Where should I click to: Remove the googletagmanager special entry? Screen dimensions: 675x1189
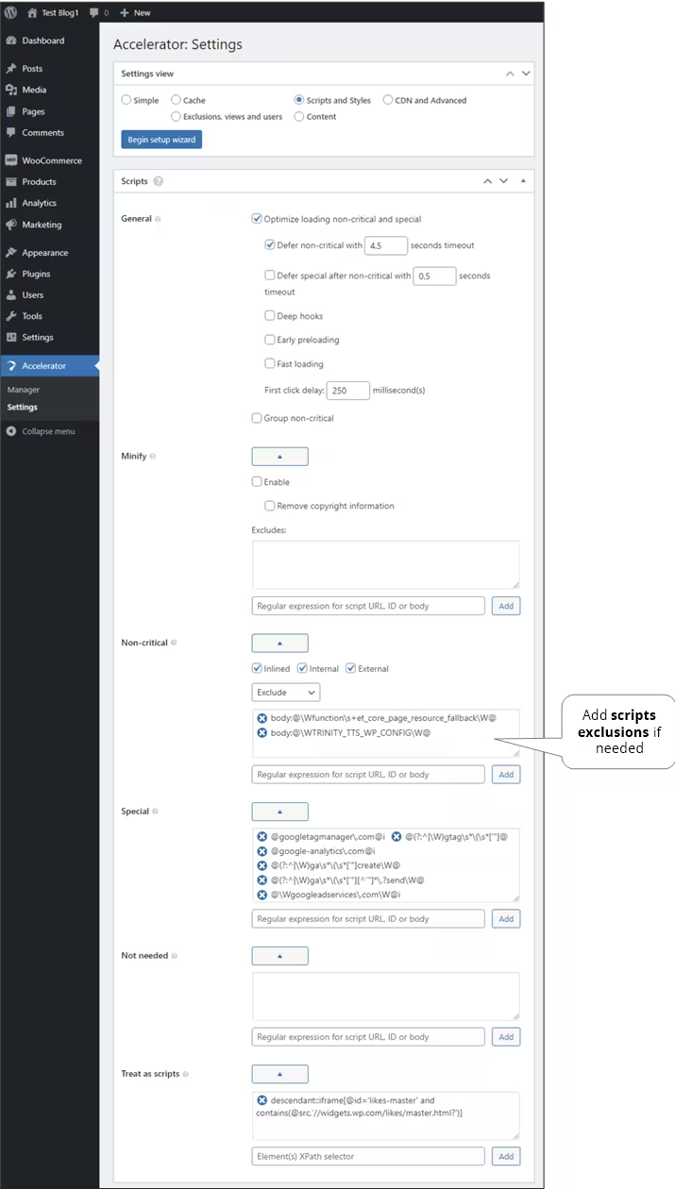262,836
